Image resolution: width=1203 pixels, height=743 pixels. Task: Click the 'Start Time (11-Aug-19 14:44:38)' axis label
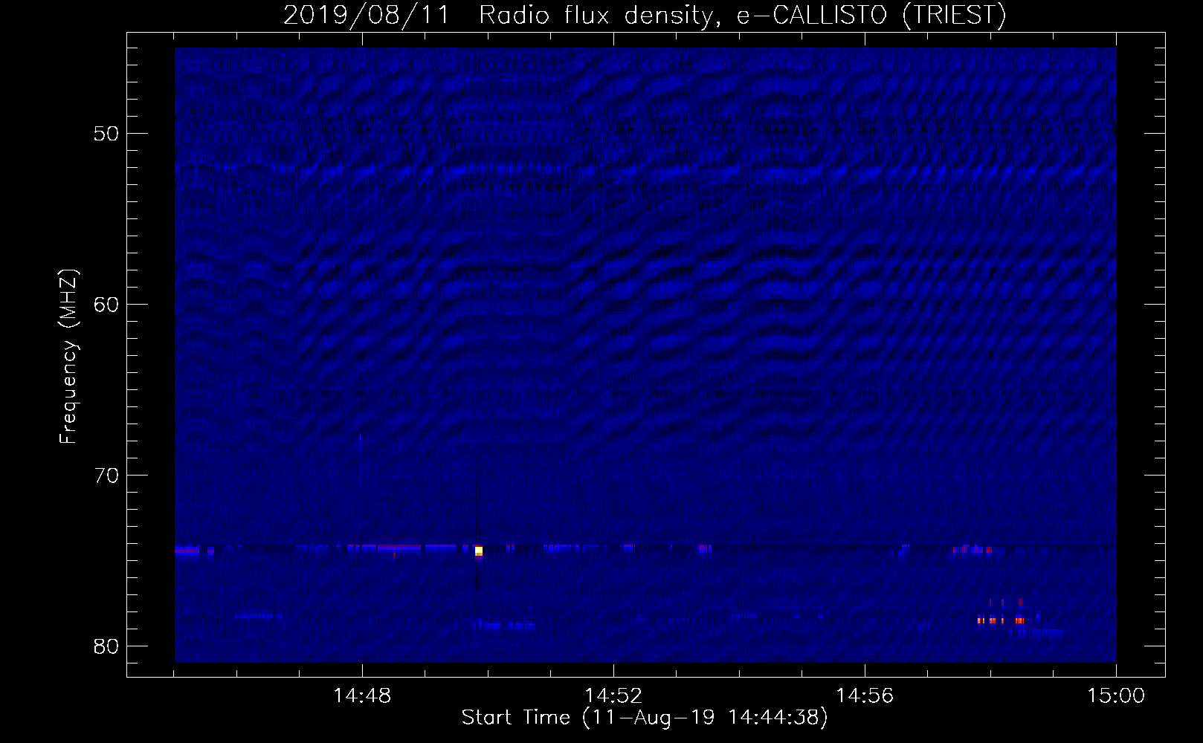click(645, 718)
